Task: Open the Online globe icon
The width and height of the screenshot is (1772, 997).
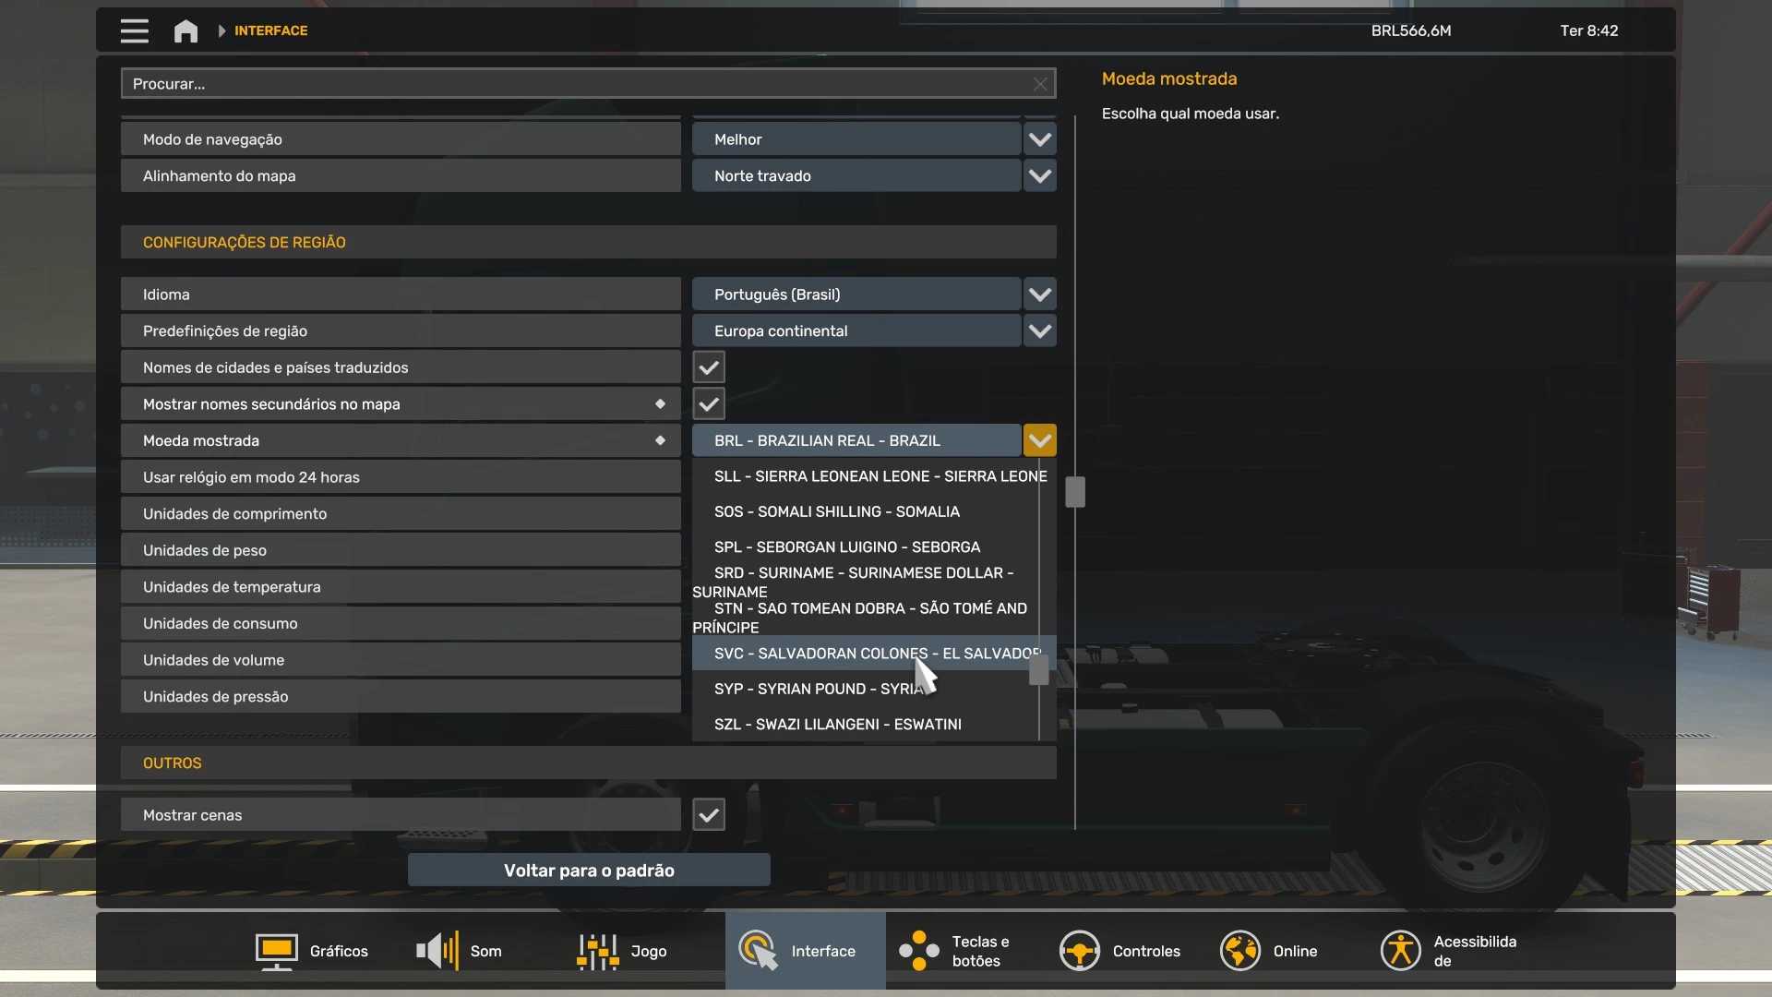Action: click(1239, 951)
